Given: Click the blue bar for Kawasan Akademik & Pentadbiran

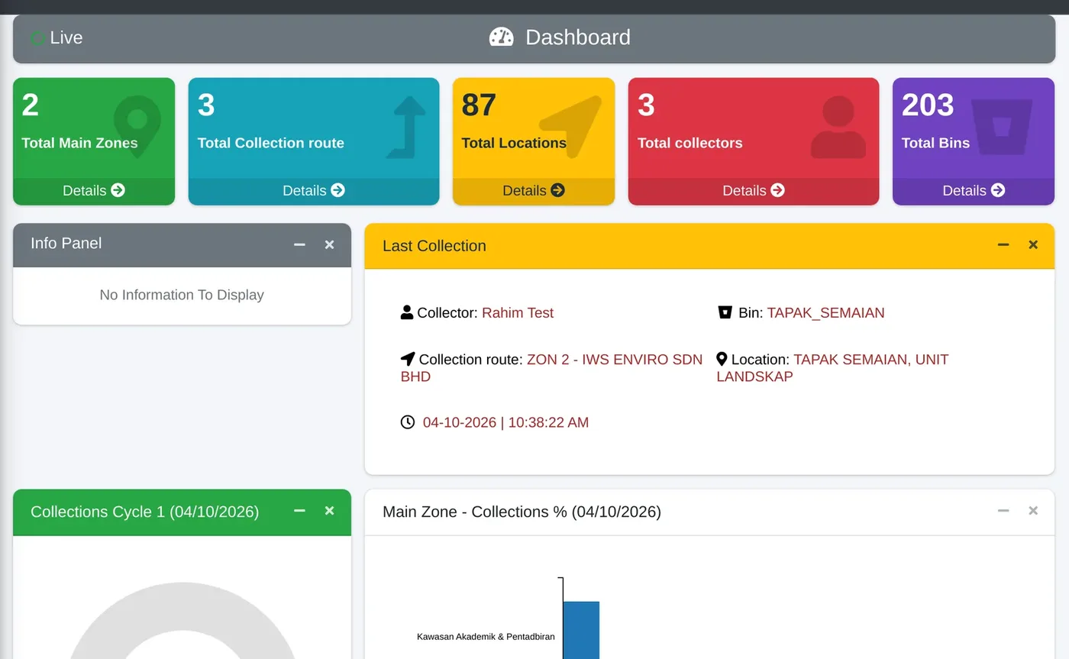Looking at the screenshot, I should 581,630.
